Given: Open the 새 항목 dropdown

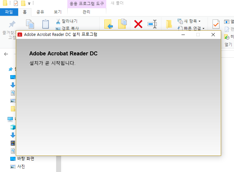Looking at the screenshot, I should point(189,21).
